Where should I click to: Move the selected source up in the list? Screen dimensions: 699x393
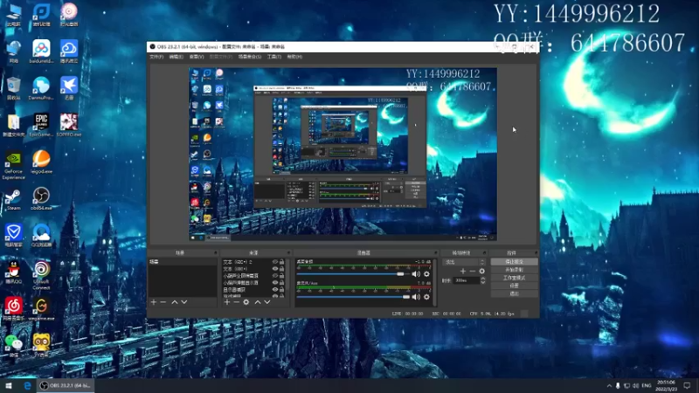point(258,302)
